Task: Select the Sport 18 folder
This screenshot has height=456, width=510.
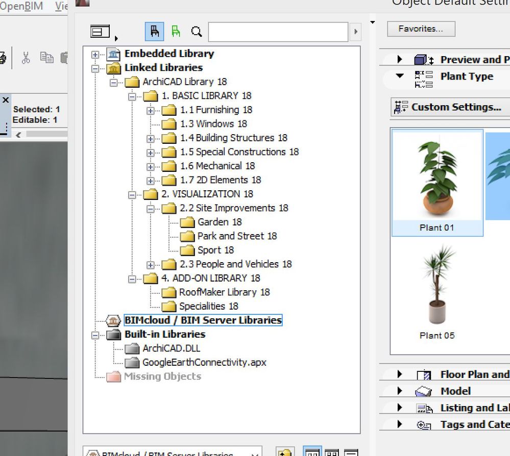Action: 215,250
